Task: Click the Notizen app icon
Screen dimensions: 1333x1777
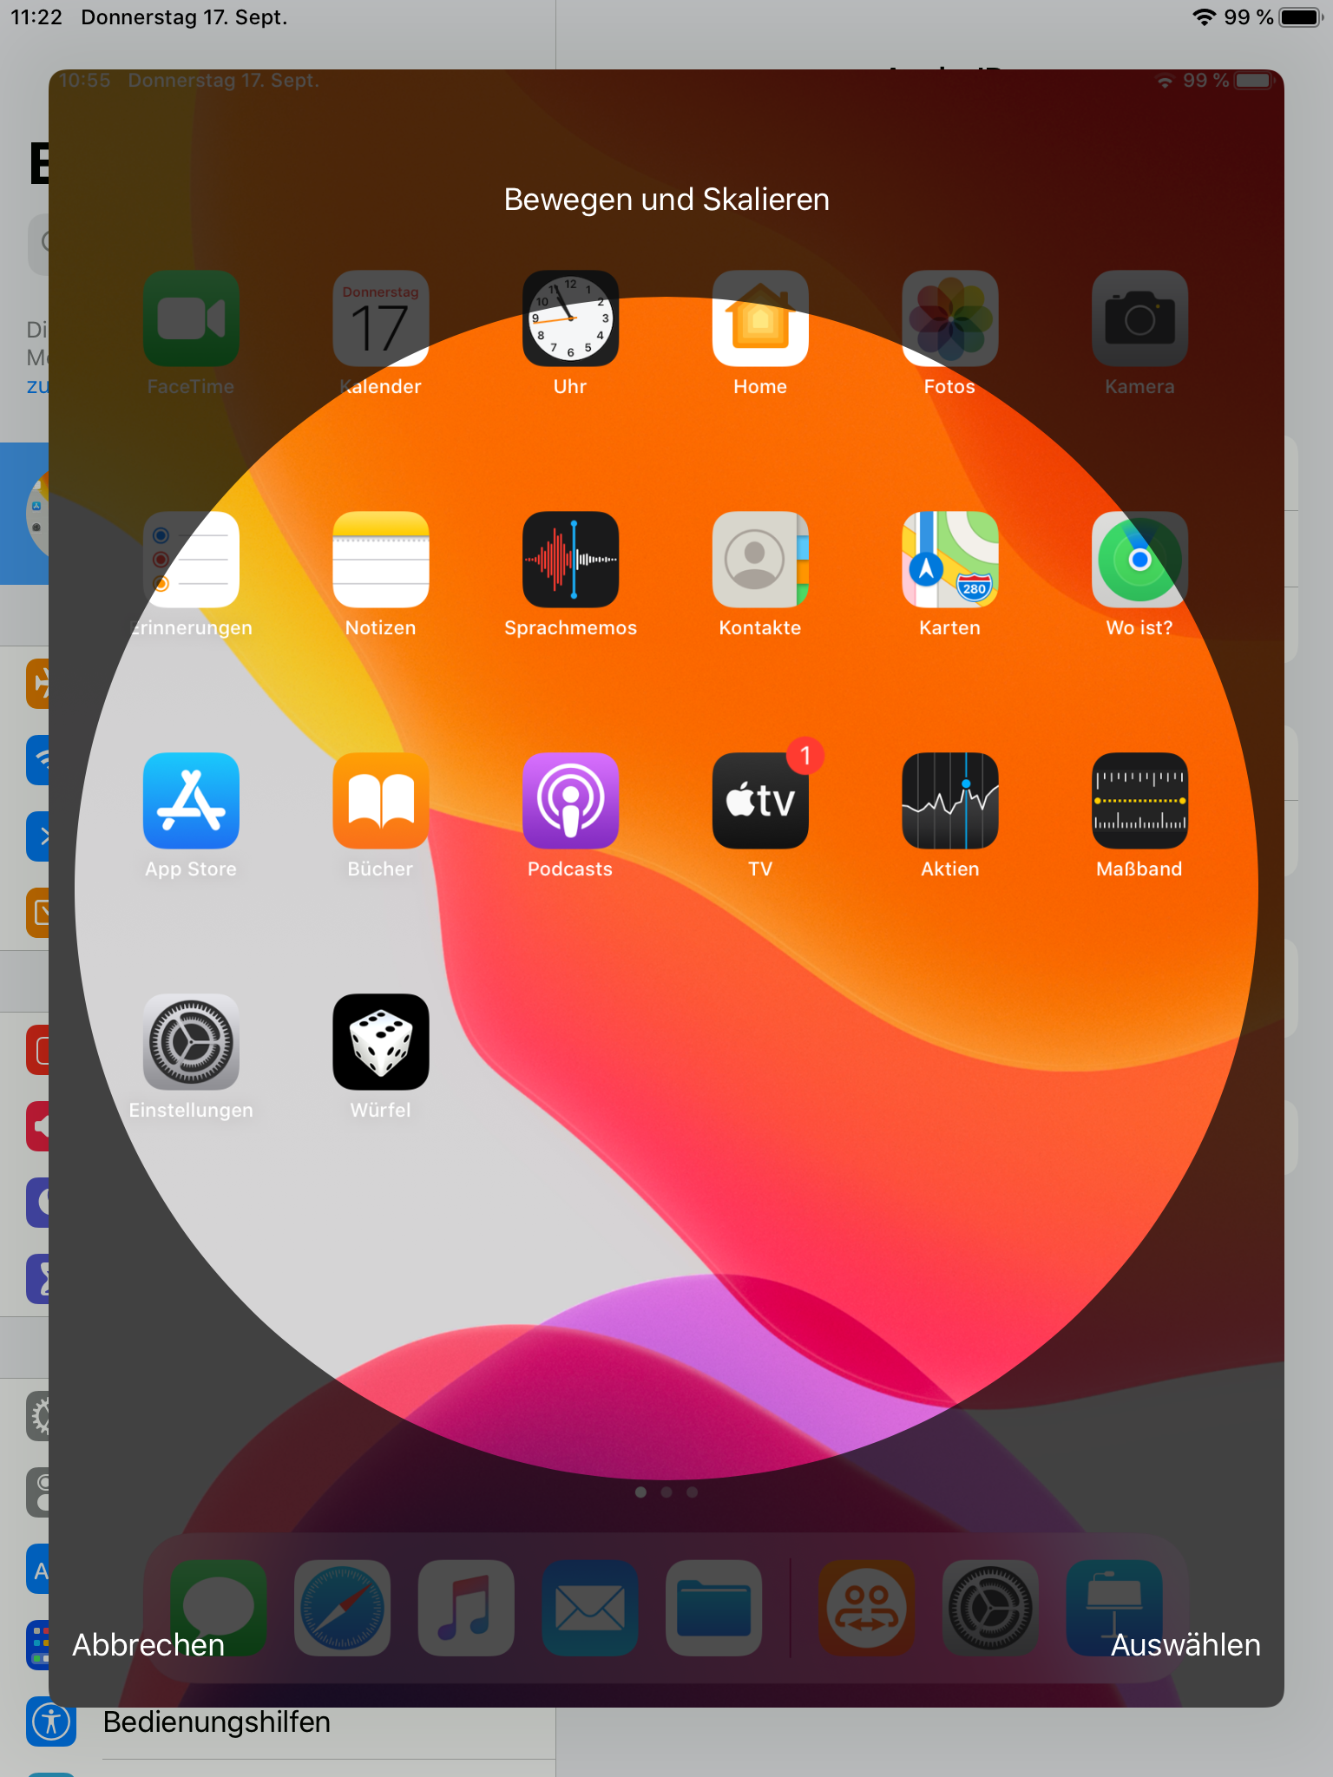Action: (x=380, y=560)
